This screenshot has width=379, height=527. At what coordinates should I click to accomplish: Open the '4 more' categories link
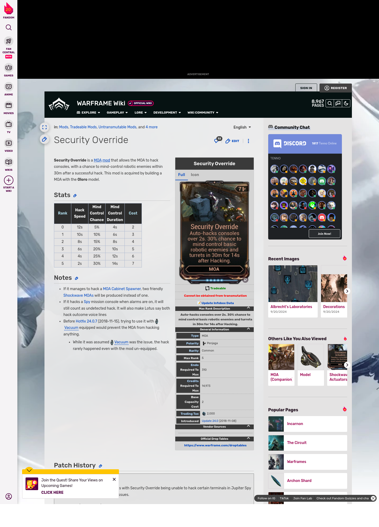click(x=152, y=127)
